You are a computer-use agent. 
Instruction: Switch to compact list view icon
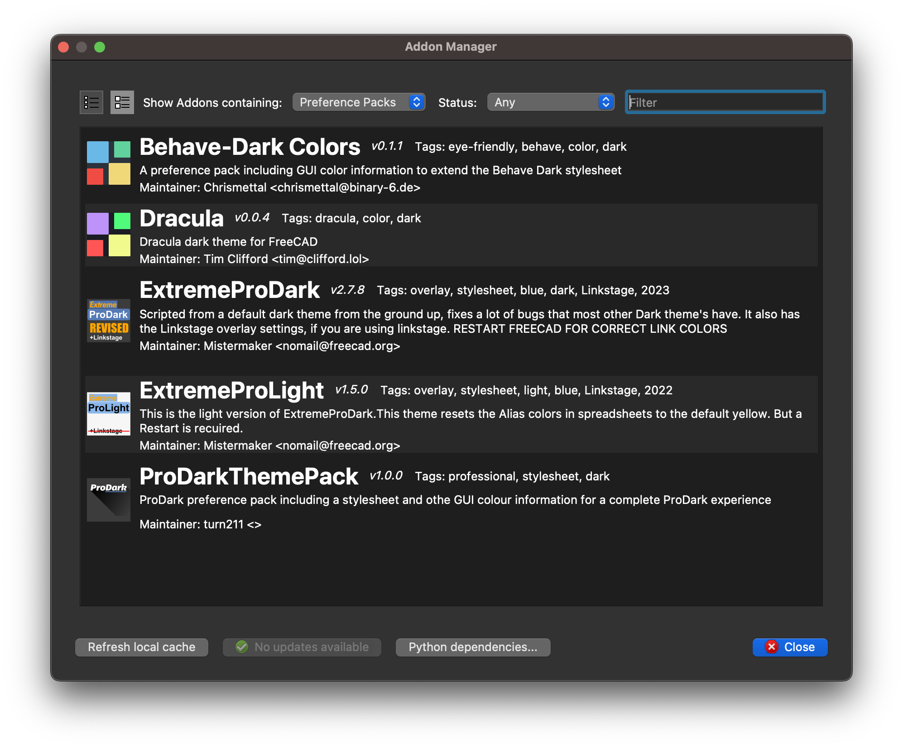tap(91, 102)
